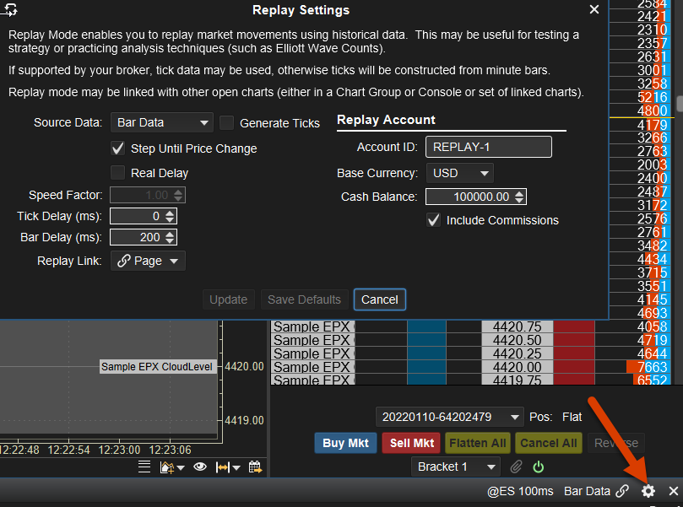Image resolution: width=683 pixels, height=507 pixels.
Task: Toggle the eye visibility icon below chart
Action: pyautogui.click(x=200, y=467)
